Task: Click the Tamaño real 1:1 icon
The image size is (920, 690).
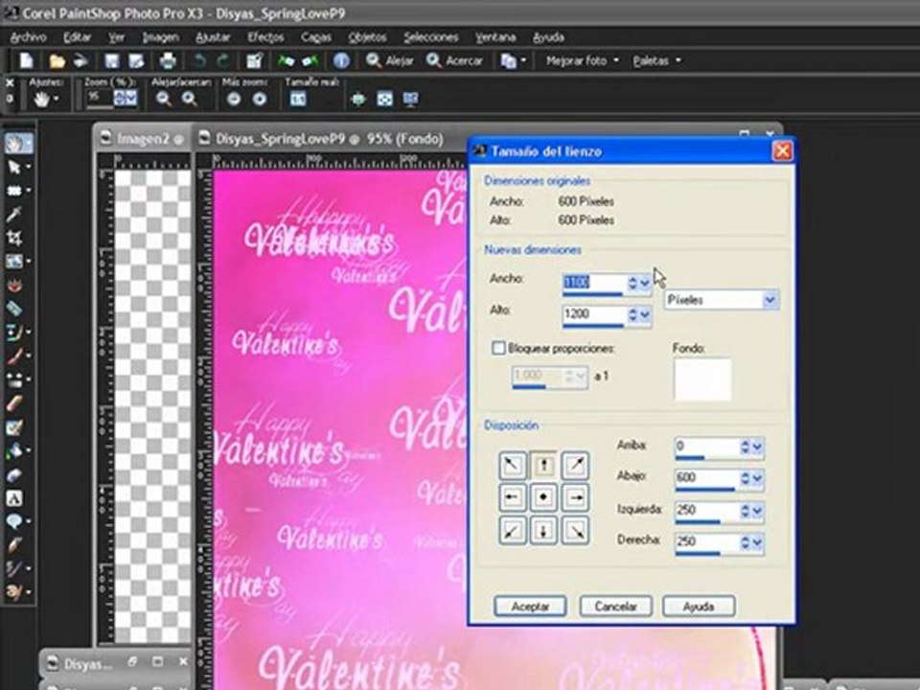Action: point(298,99)
